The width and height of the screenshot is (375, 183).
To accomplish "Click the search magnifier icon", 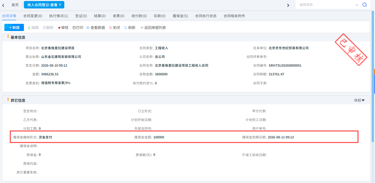I will pyautogui.click(x=364, y=5).
